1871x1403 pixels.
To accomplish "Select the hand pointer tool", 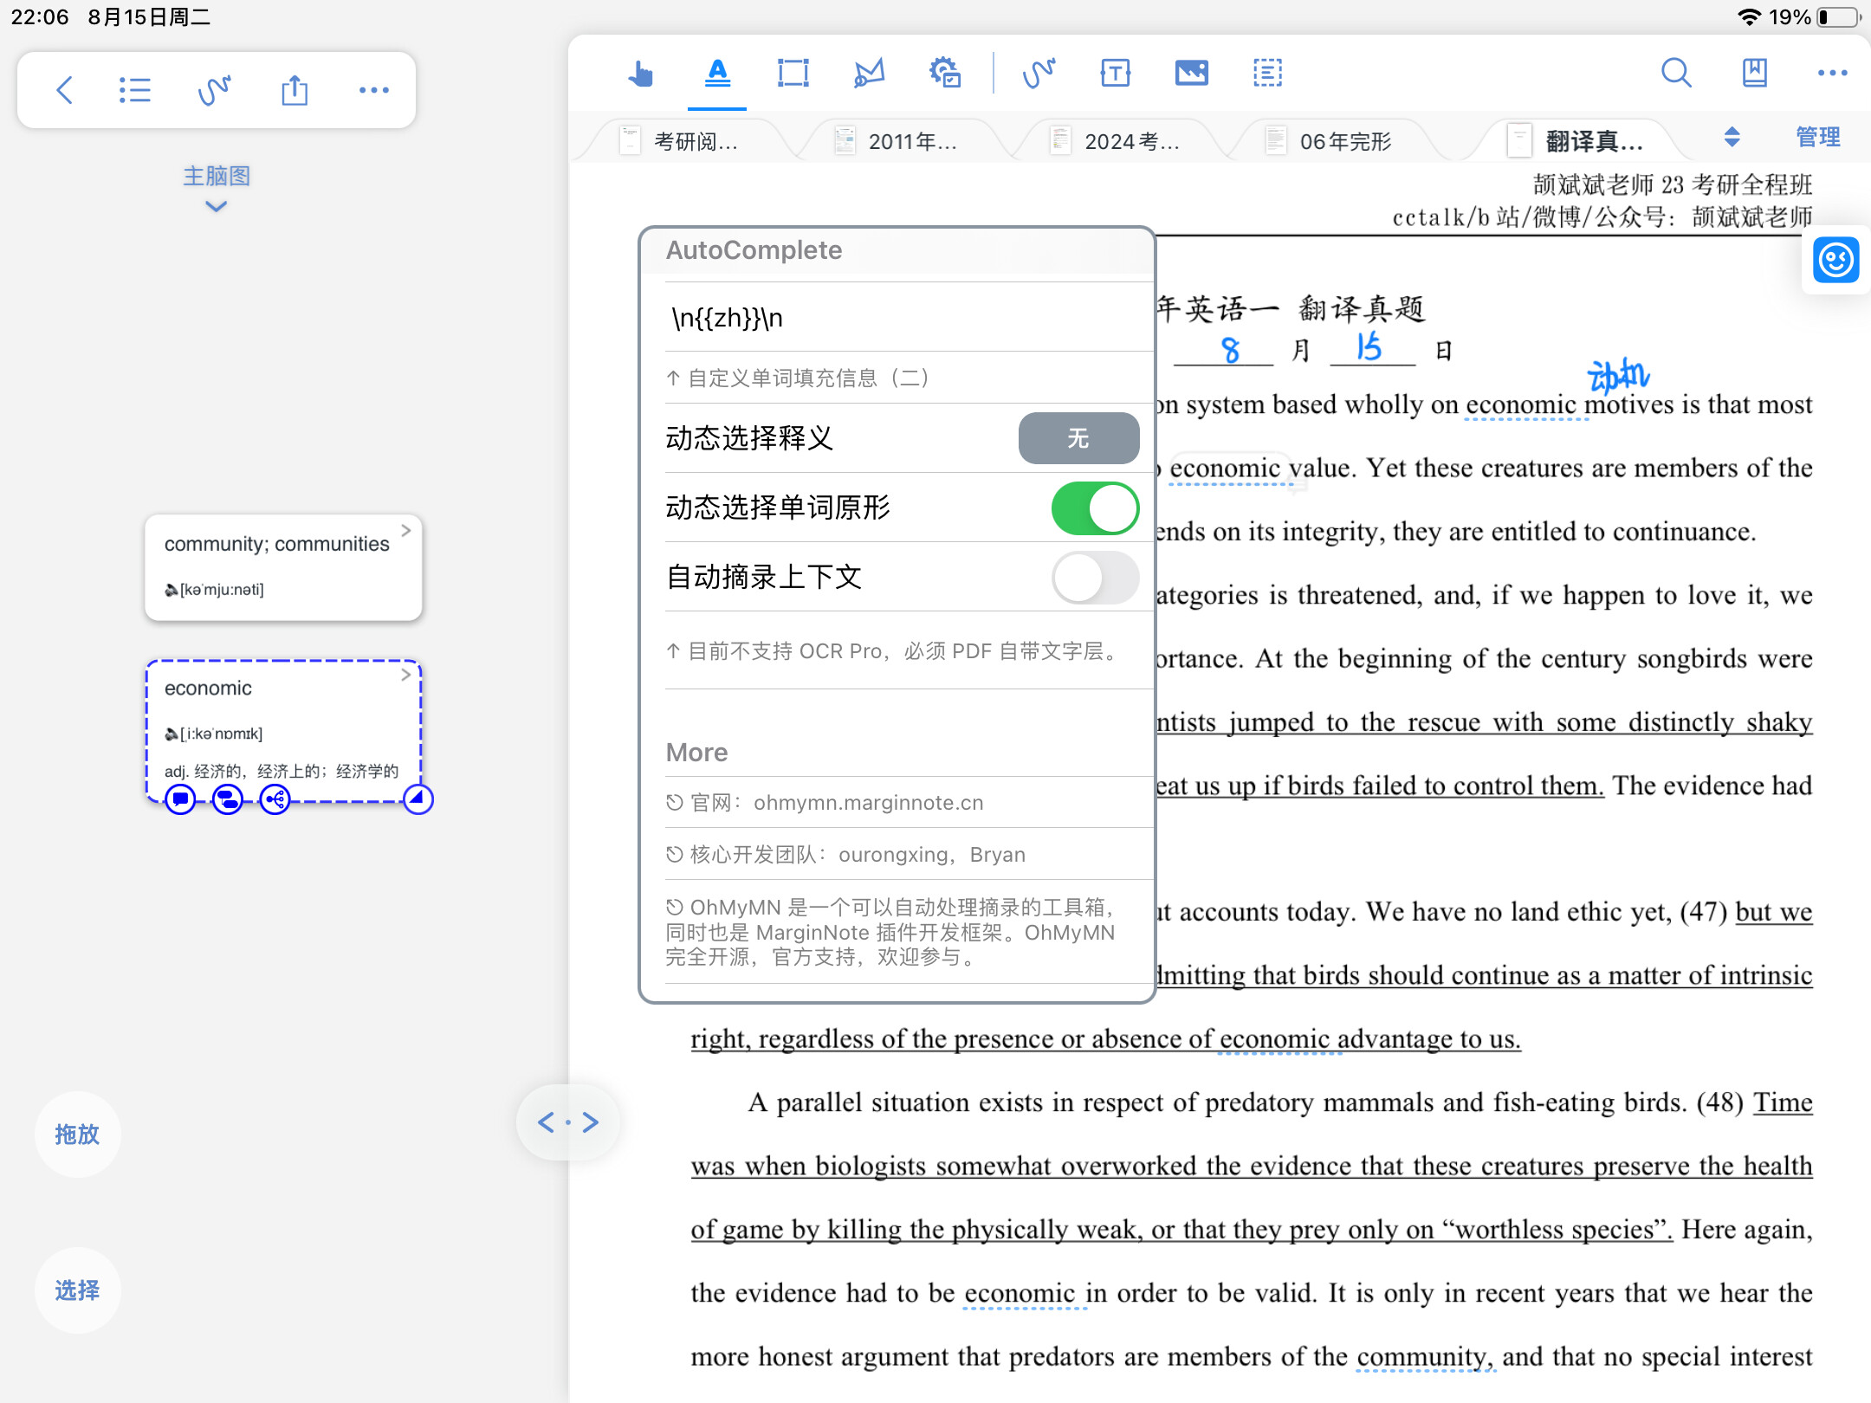I will [640, 74].
